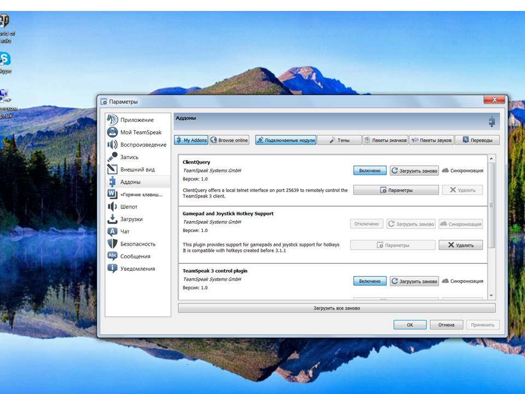The image size is (525, 394).
Task: Select the Пакеты значков tab
Action: click(386, 140)
